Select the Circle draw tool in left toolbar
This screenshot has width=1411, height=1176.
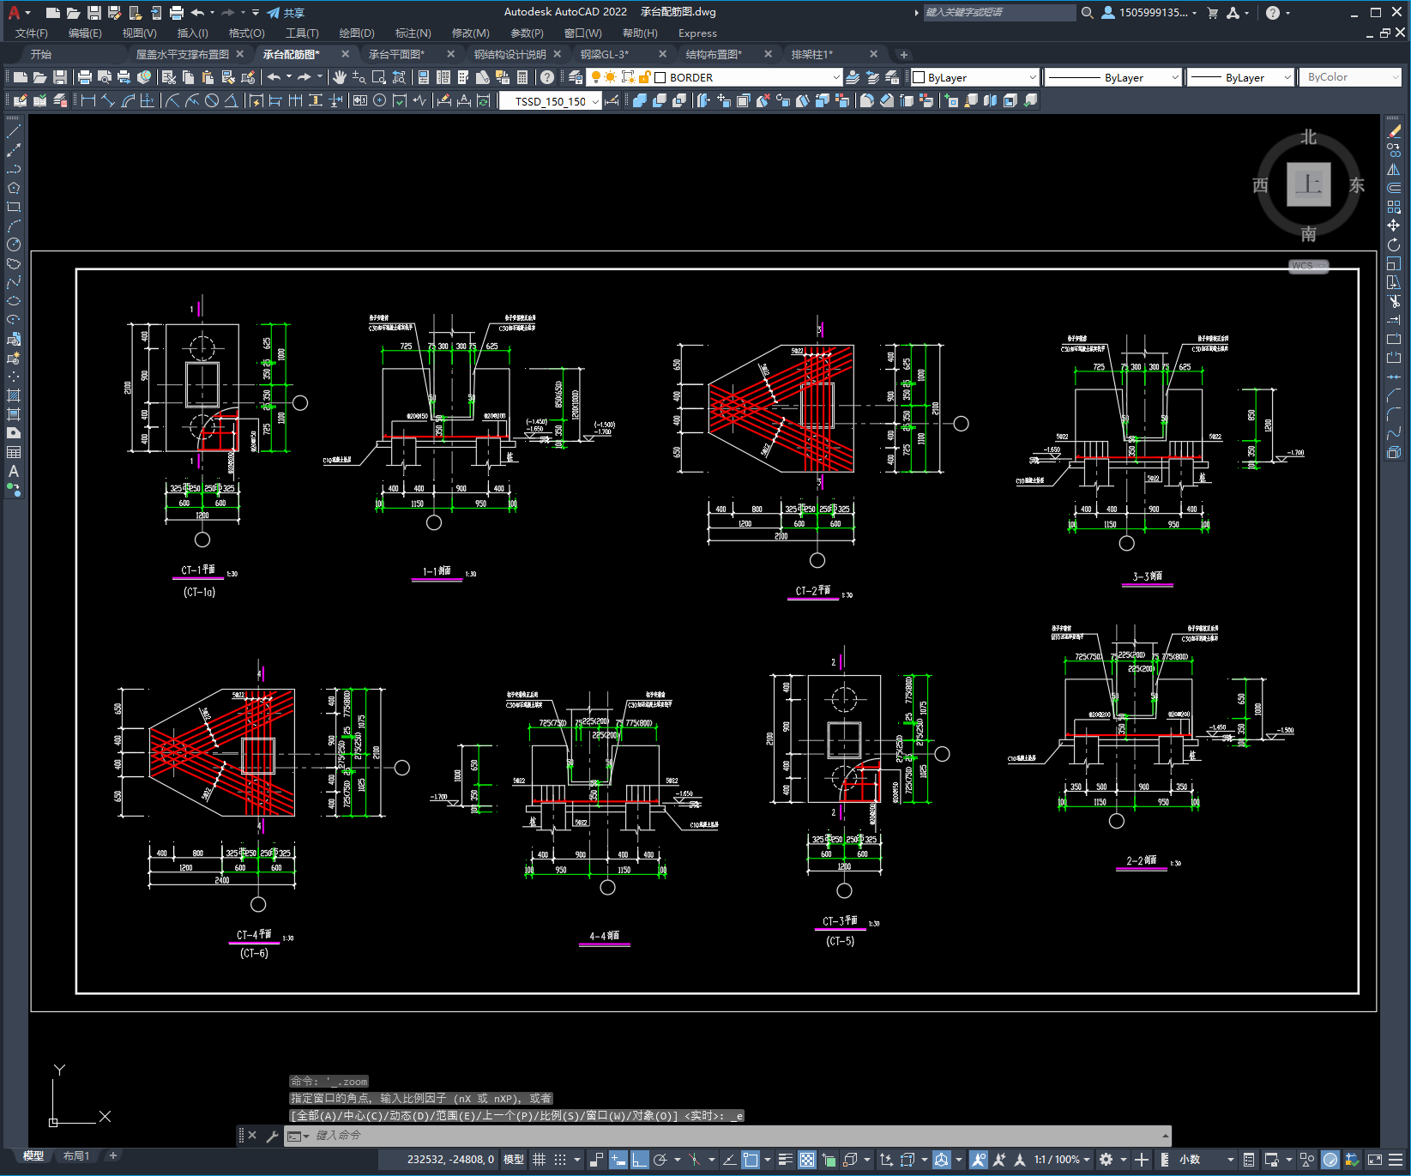(14, 244)
